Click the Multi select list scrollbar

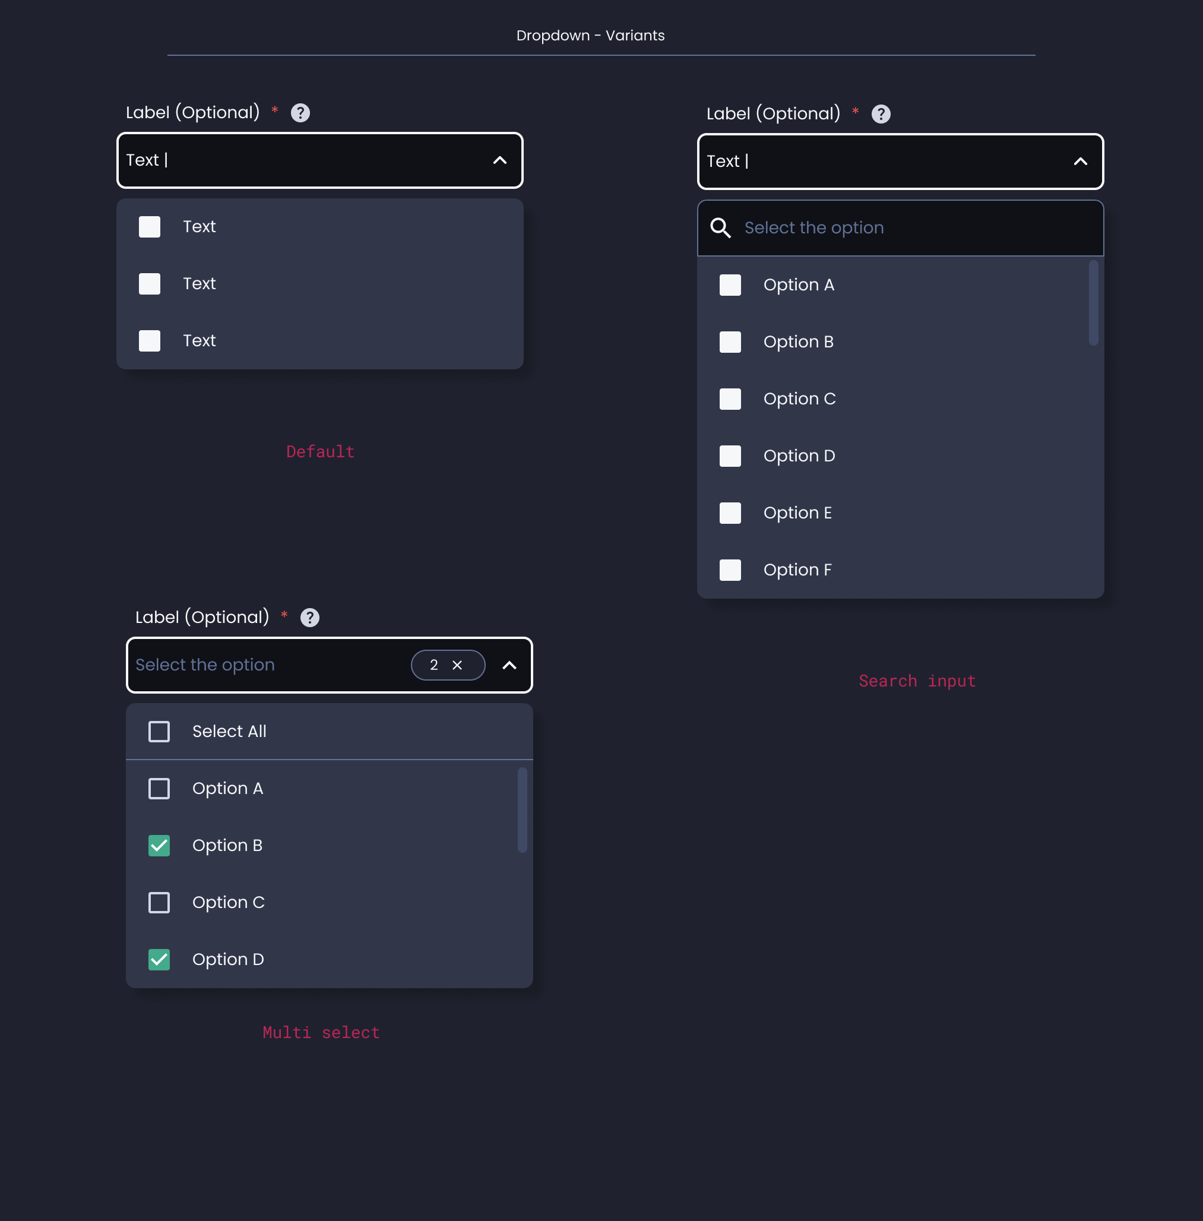click(x=523, y=810)
